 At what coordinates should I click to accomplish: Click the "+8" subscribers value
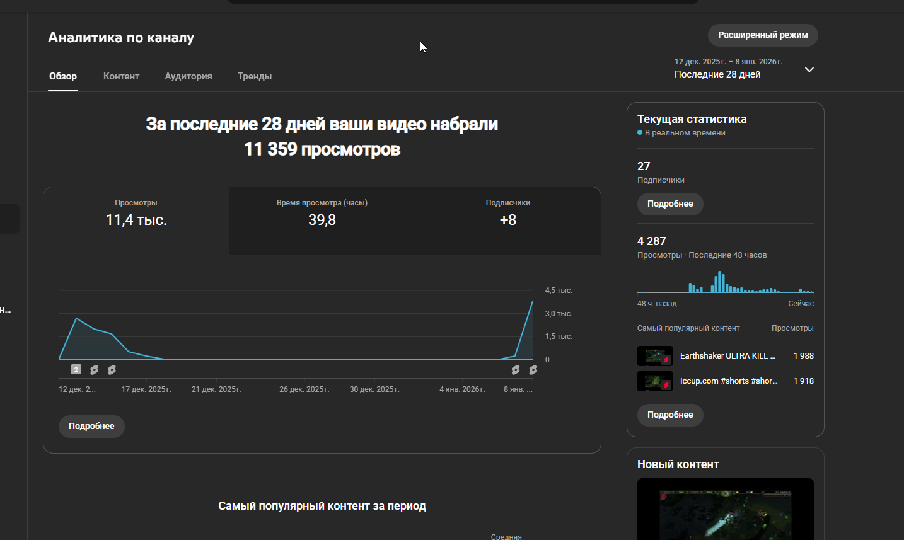(x=508, y=220)
